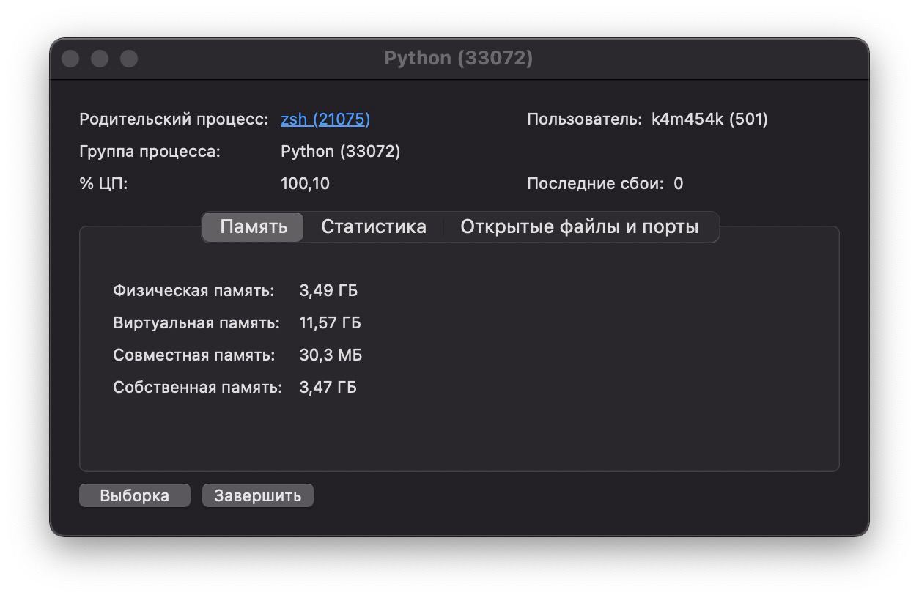The image size is (919, 598).
Task: Open parent process link zsh (21075)
Action: point(325,119)
